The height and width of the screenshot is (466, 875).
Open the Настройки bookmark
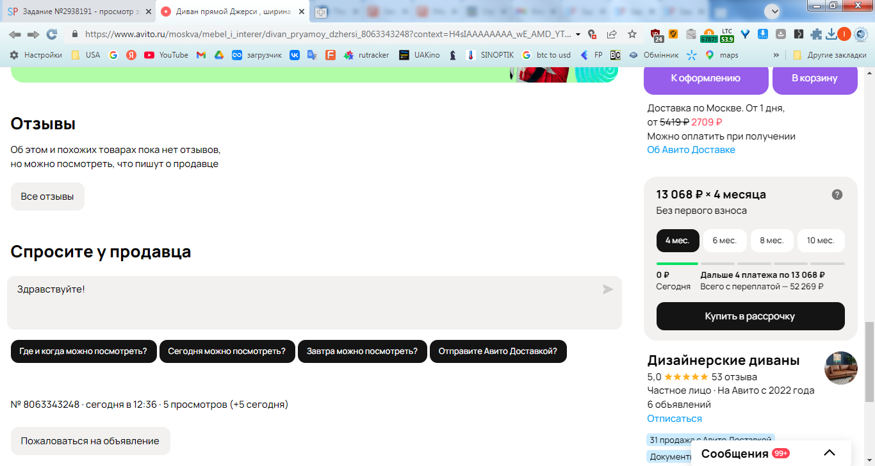[36, 55]
